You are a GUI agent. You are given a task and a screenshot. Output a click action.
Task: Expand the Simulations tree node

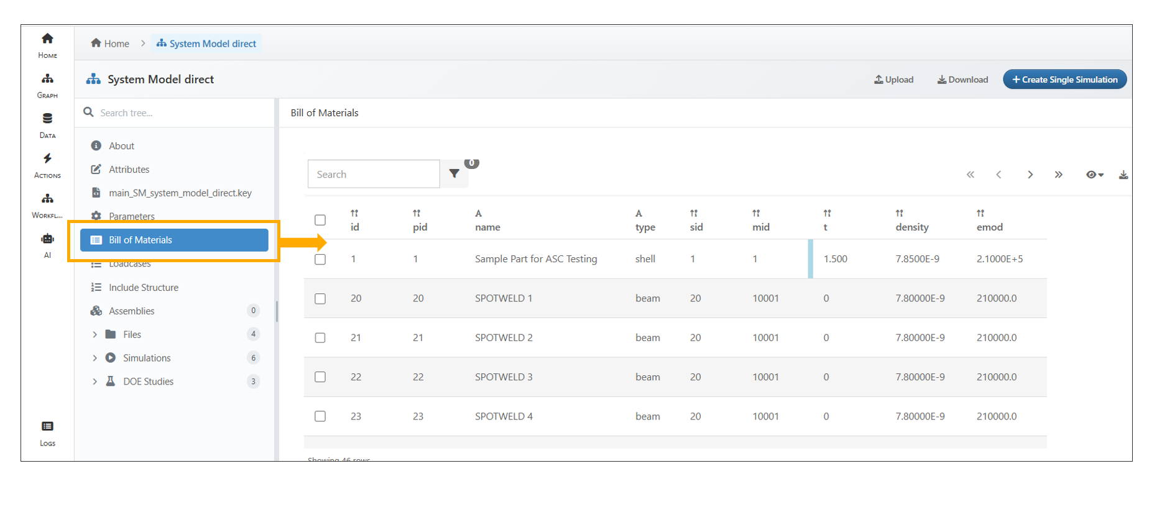coord(95,359)
